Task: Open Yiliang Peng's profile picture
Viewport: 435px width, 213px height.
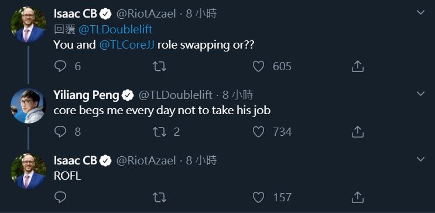Action: pyautogui.click(x=28, y=106)
